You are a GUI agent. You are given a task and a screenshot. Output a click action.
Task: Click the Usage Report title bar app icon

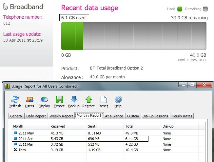tap(7, 86)
